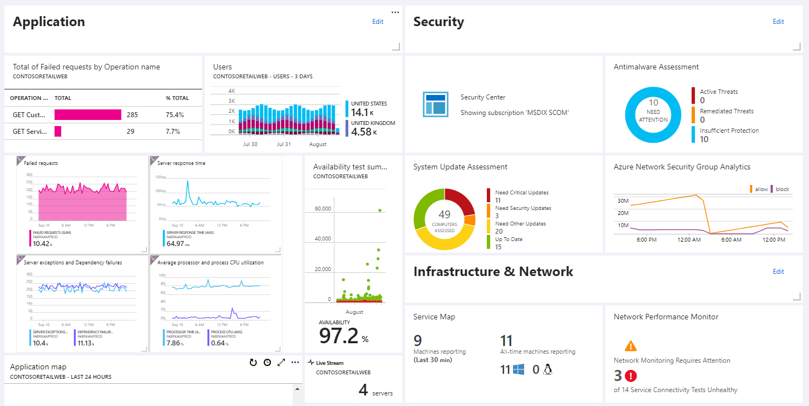Click the resize handle of Infrastructure & Network tile
Image resolution: width=809 pixels, height=406 pixels.
click(798, 297)
